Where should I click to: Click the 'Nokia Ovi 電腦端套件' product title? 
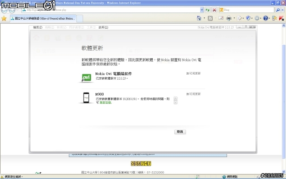[114, 74]
